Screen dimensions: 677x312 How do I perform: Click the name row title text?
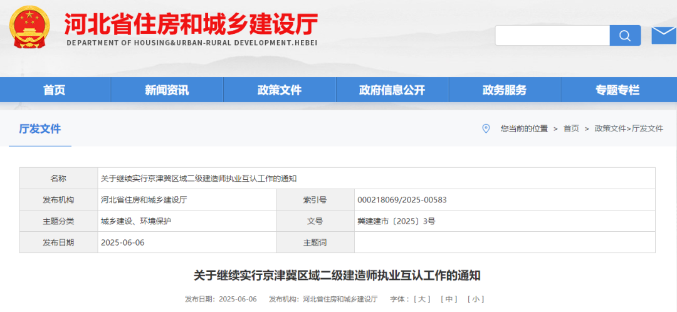coord(199,179)
